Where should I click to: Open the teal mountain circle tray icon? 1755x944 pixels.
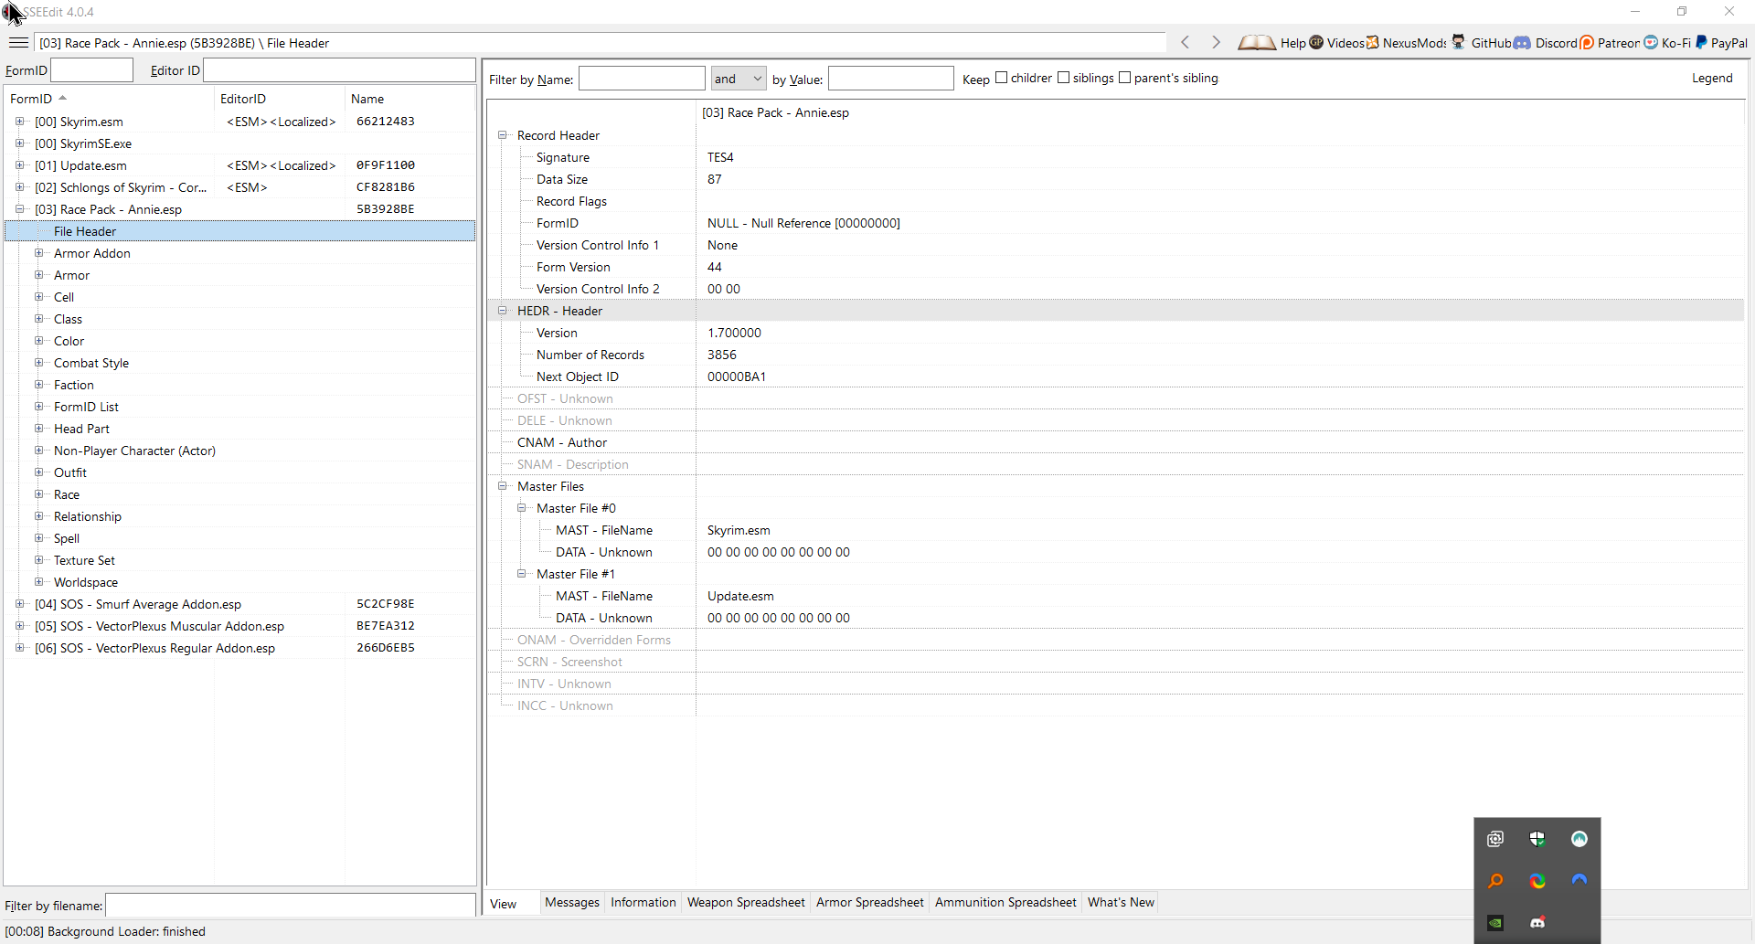pos(1579,839)
